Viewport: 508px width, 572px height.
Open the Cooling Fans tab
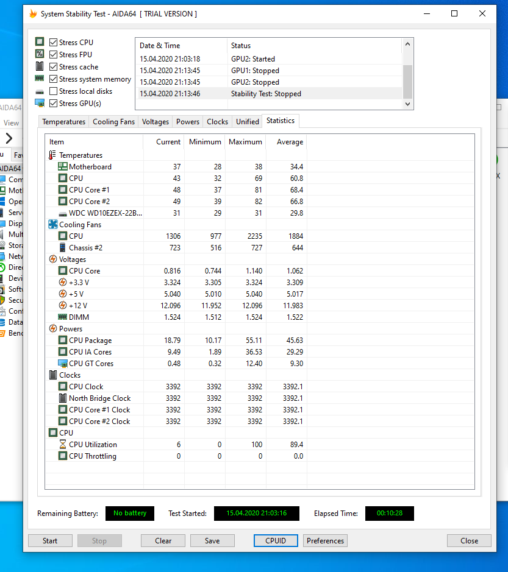point(113,121)
